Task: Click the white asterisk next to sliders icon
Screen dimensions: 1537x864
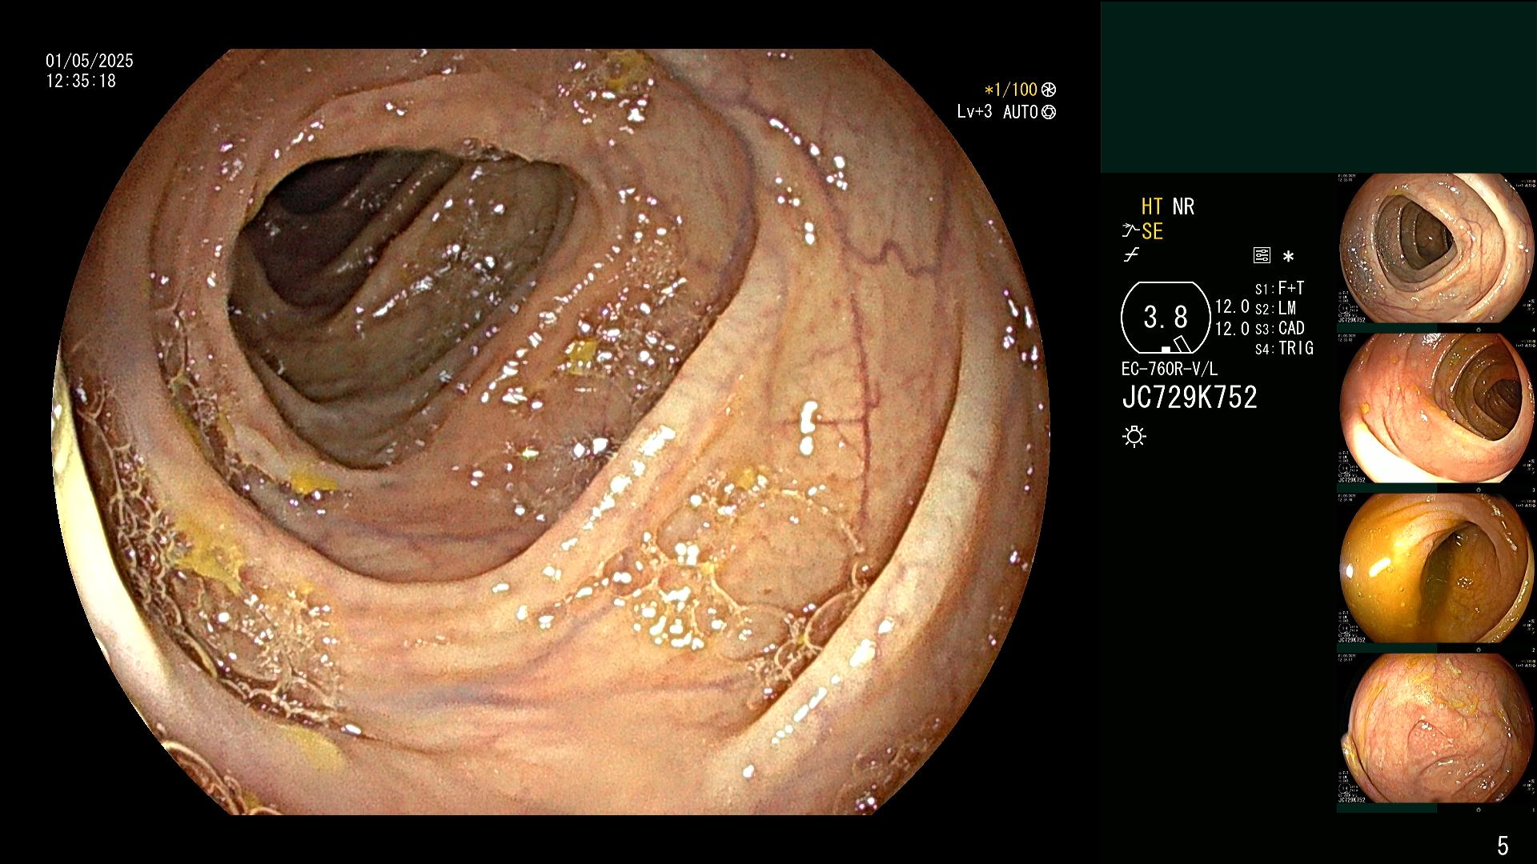Action: tap(1288, 257)
